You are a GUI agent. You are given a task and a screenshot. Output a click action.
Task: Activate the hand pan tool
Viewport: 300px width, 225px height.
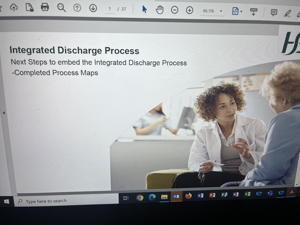tap(160, 10)
